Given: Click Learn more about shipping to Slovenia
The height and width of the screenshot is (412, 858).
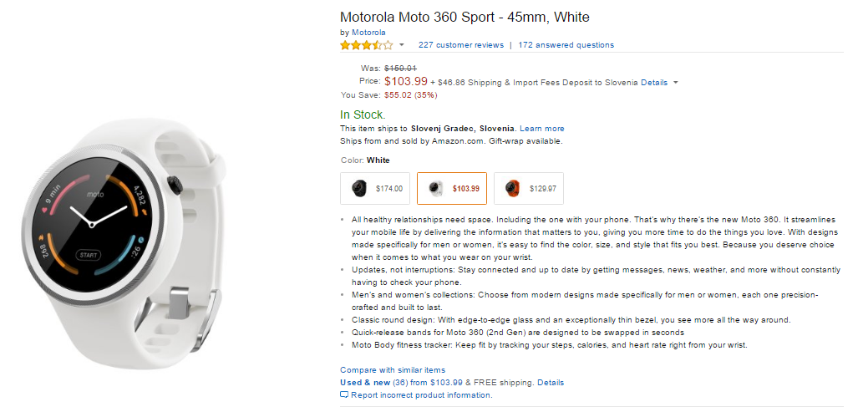Looking at the screenshot, I should tap(541, 129).
